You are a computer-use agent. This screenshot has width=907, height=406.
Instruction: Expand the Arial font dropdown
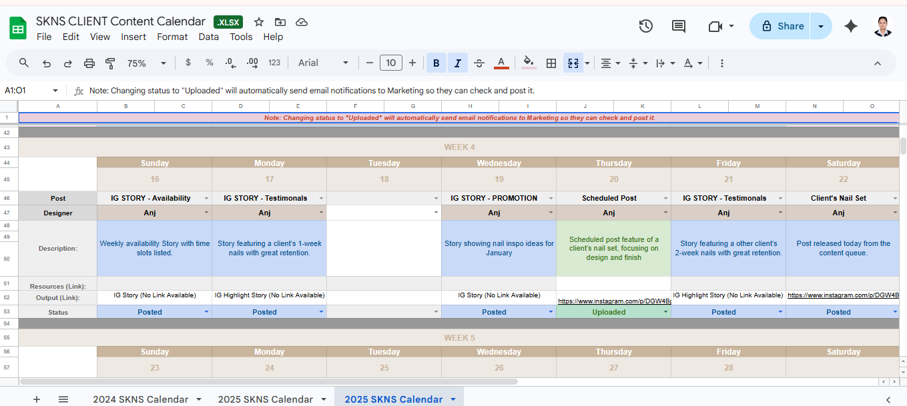point(324,63)
